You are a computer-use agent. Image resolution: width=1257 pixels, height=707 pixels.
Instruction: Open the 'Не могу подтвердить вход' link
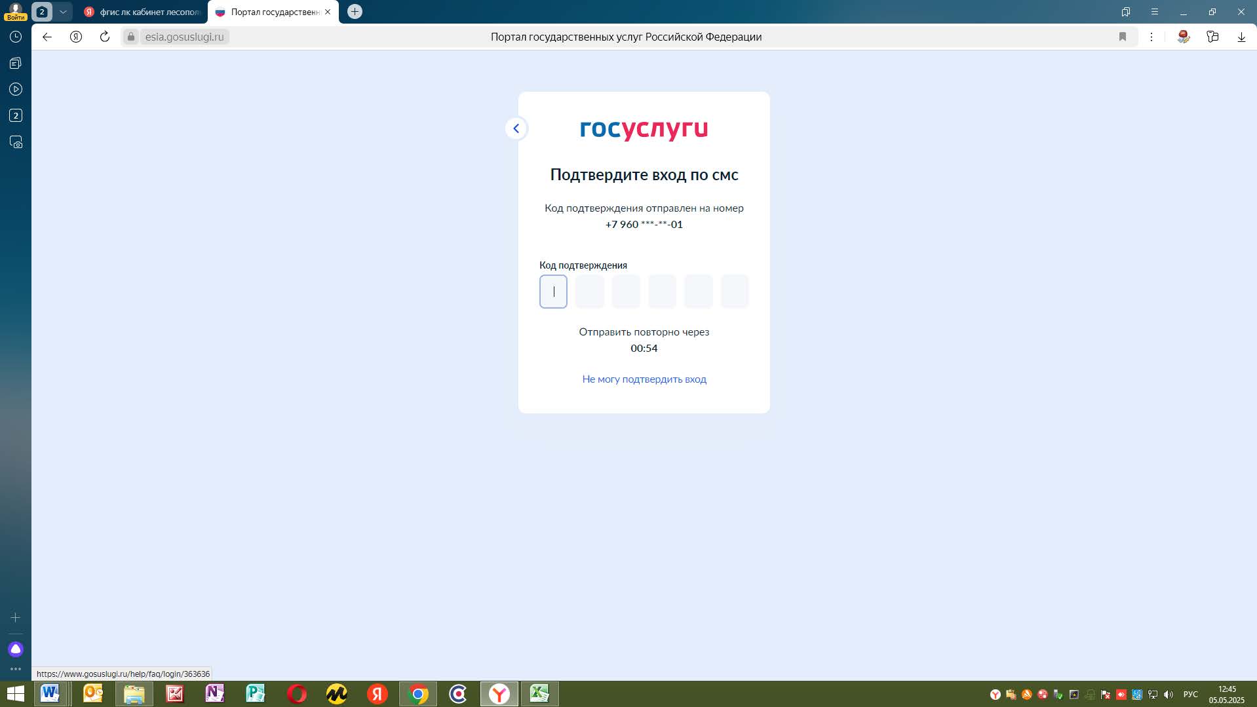coord(644,379)
